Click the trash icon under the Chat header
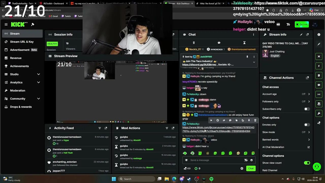Image resolution: width=325 pixels, height=183 pixels. click(194, 43)
